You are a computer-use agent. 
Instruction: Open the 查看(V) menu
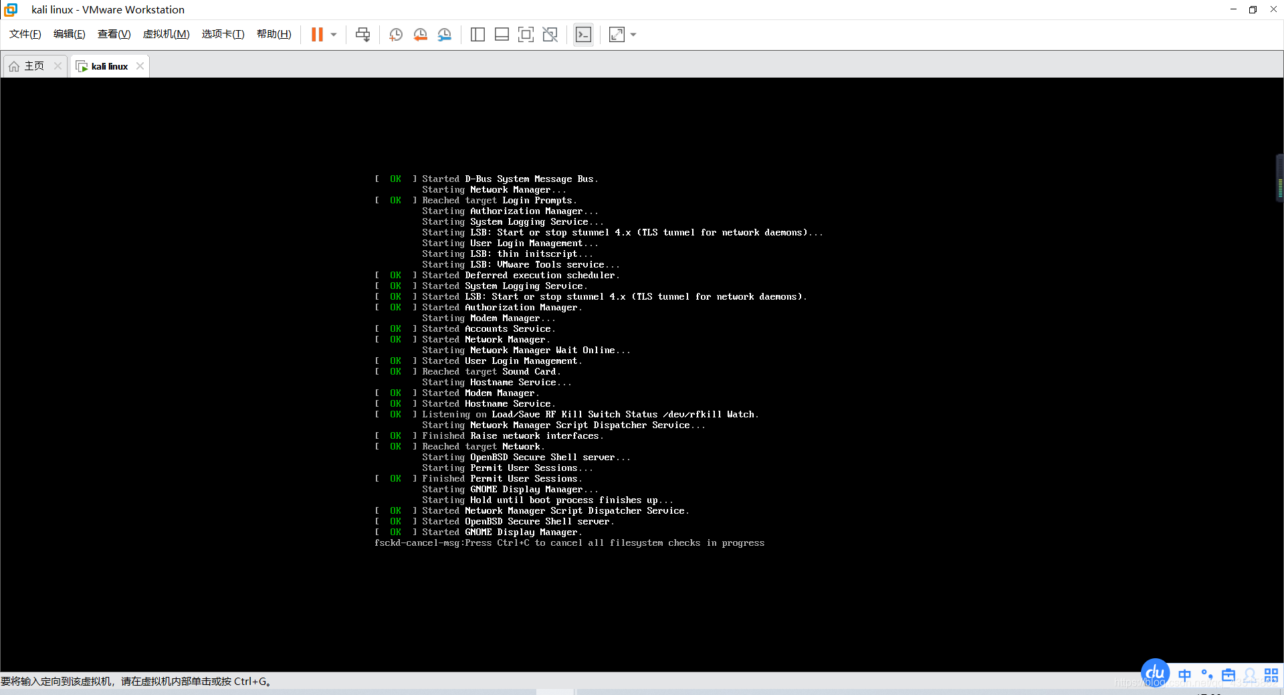point(114,34)
